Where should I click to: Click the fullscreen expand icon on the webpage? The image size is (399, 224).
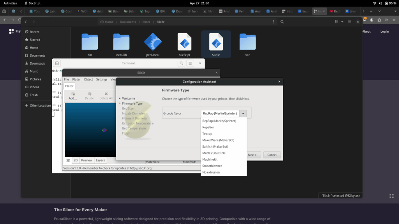point(391,196)
